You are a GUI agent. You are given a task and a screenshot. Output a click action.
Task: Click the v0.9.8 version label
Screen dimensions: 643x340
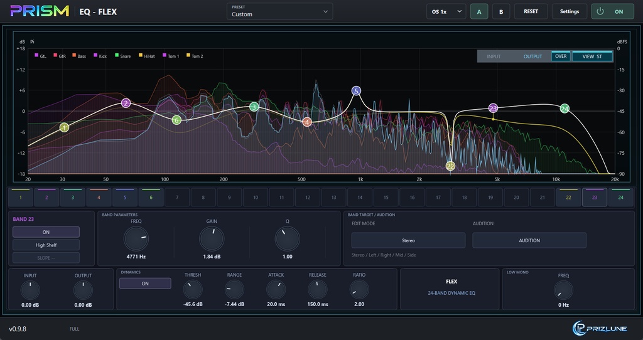(18, 329)
